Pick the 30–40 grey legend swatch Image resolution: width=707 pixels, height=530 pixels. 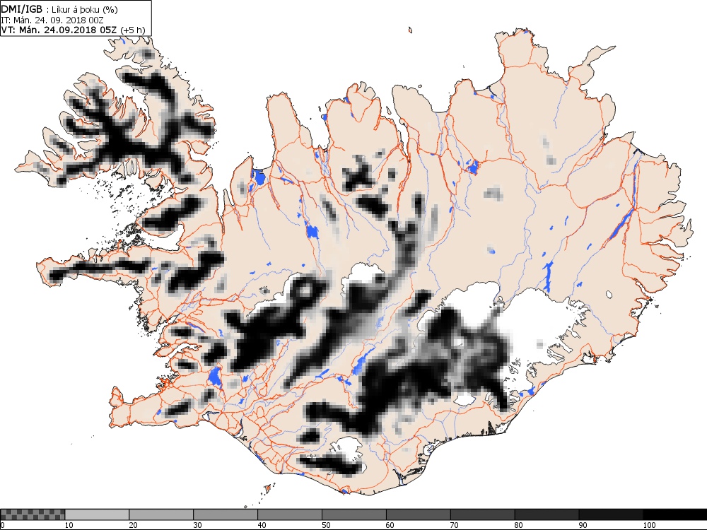coord(226,514)
